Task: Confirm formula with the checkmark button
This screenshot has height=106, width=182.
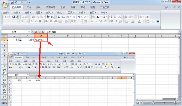Action: pyautogui.click(x=39, y=32)
